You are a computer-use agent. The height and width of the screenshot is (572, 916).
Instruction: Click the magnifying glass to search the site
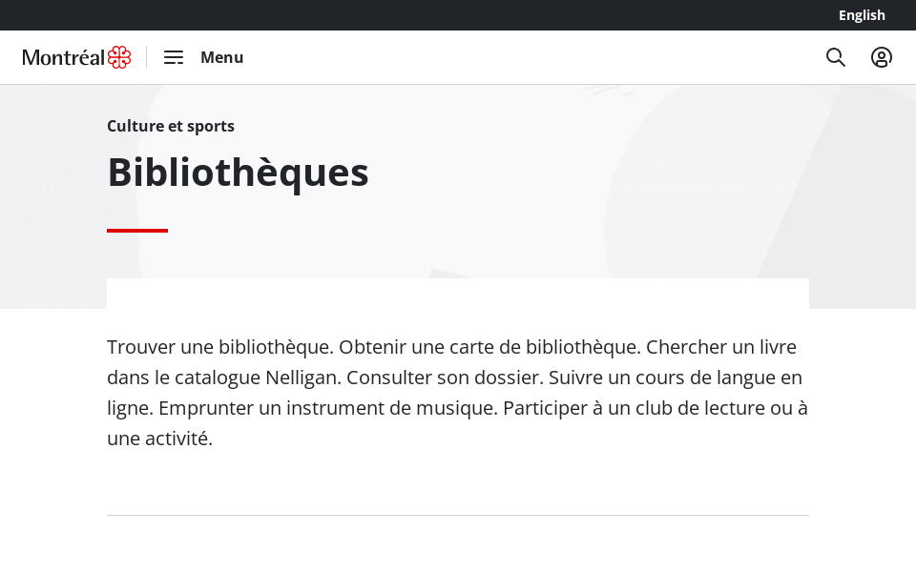point(836,57)
